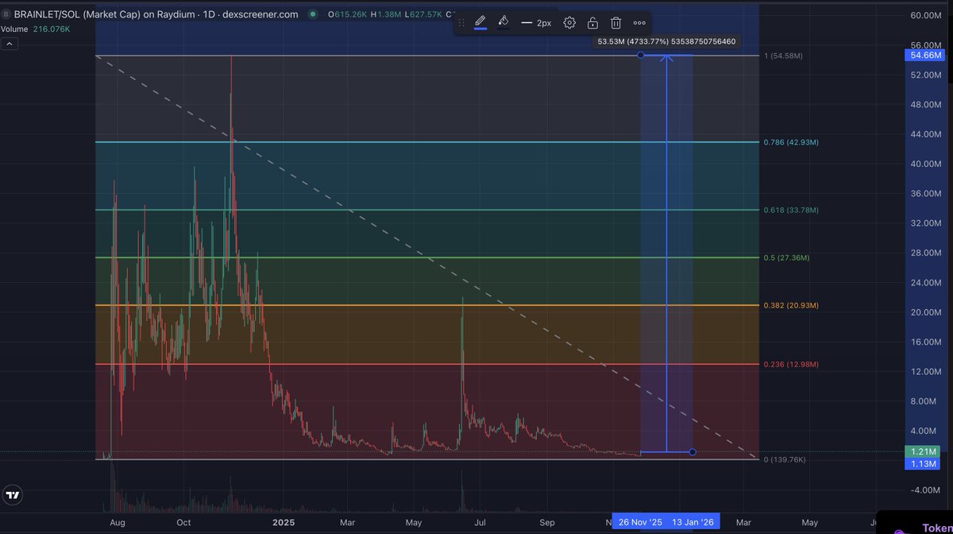The width and height of the screenshot is (953, 534).
Task: Select the 0.382 (20.93M) Fibonacci label
Action: pos(791,305)
